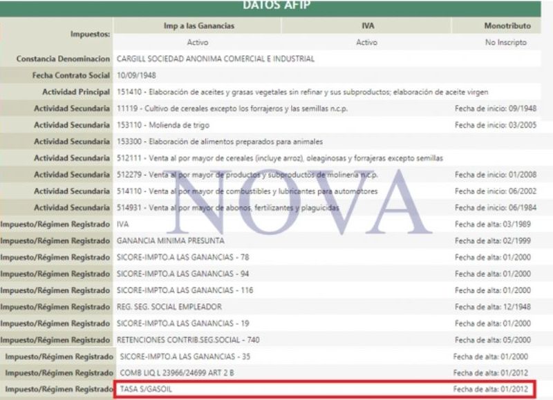The image size is (553, 400).
Task: Select SICORE-IMPTO.A LAS GANANCIAS - 94
Action: click(182, 274)
